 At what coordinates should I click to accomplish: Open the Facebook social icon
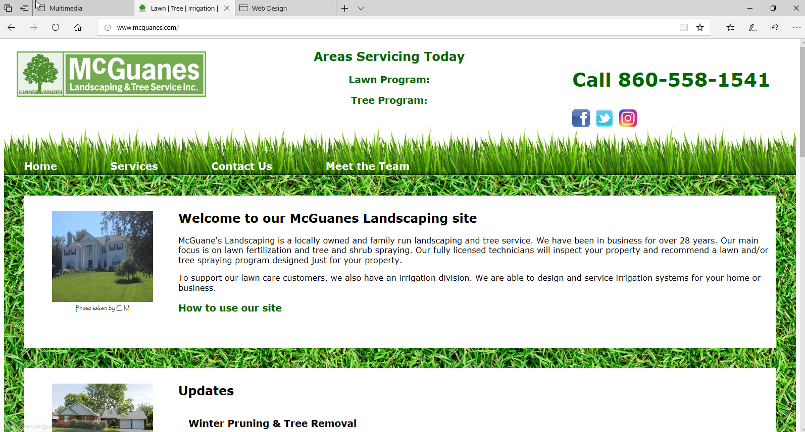[581, 118]
